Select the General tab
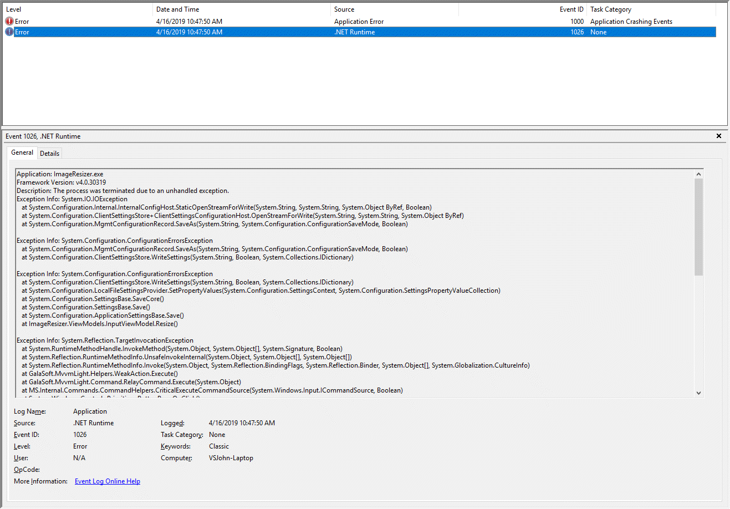 22,152
